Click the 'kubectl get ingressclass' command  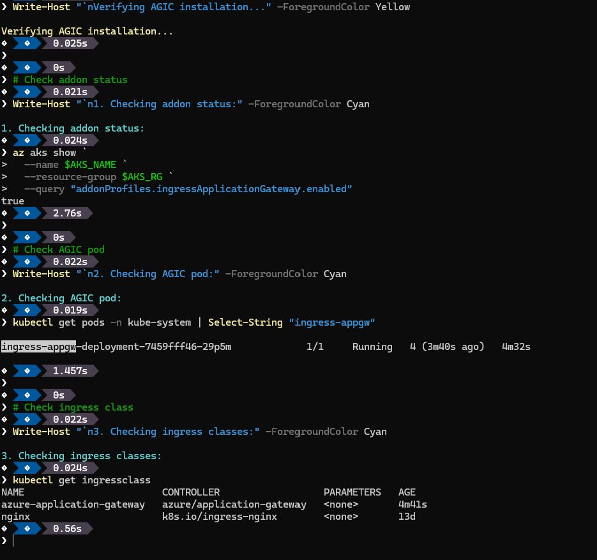[82, 480]
